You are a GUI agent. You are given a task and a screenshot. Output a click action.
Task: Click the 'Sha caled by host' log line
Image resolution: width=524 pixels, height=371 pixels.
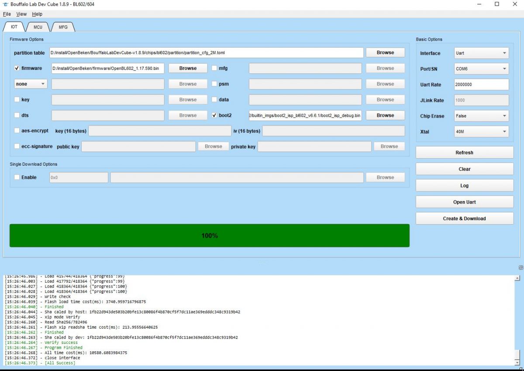[x=123, y=312]
